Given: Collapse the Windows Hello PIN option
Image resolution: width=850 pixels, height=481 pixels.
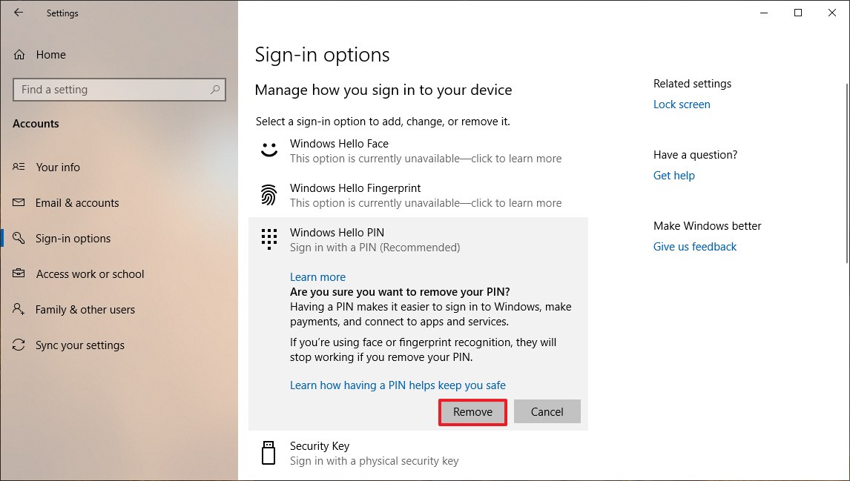Looking at the screenshot, I should click(418, 239).
